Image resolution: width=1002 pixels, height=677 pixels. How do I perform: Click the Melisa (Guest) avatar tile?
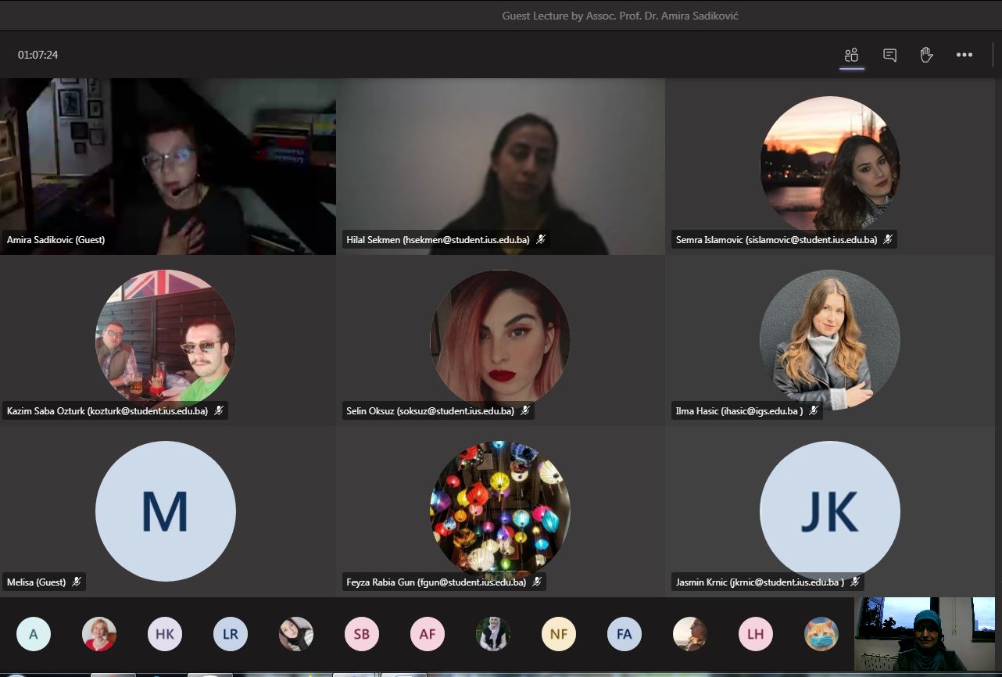click(165, 511)
